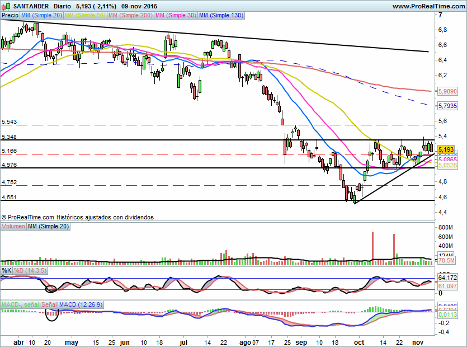Click the jul month on time axis
The height and width of the screenshot is (347, 467).
[x=183, y=342]
